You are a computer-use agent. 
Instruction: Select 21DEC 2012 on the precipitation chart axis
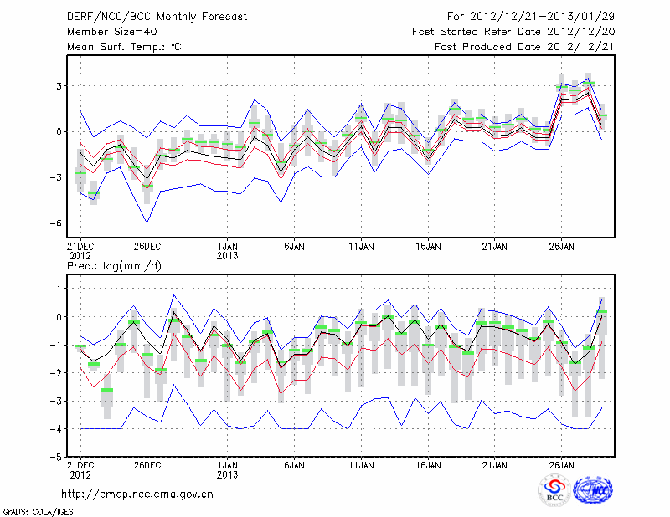point(80,469)
